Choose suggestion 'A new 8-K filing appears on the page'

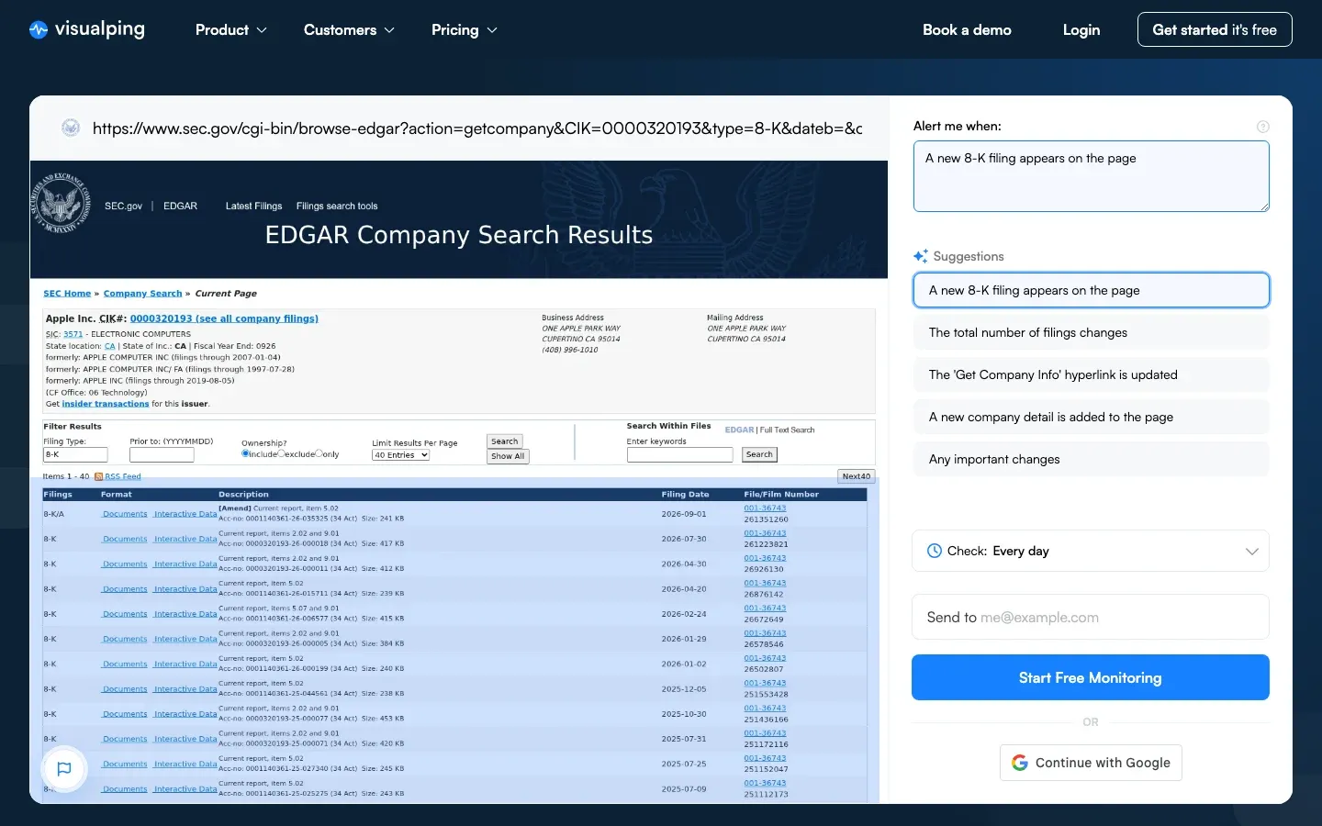pyautogui.click(x=1091, y=290)
